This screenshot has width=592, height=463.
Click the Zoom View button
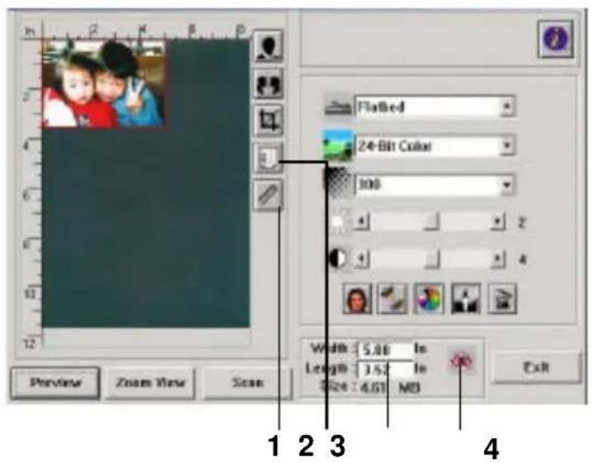coord(150,382)
